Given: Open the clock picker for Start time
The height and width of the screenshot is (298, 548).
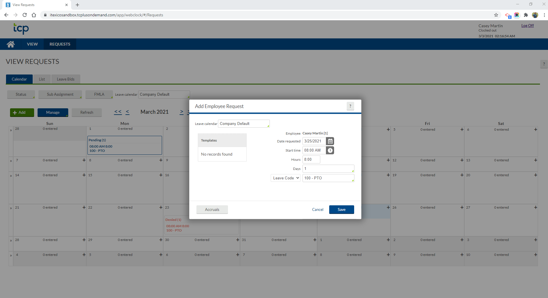Looking at the screenshot, I should pyautogui.click(x=330, y=150).
